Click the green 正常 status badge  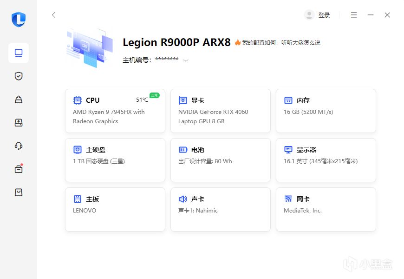154,95
